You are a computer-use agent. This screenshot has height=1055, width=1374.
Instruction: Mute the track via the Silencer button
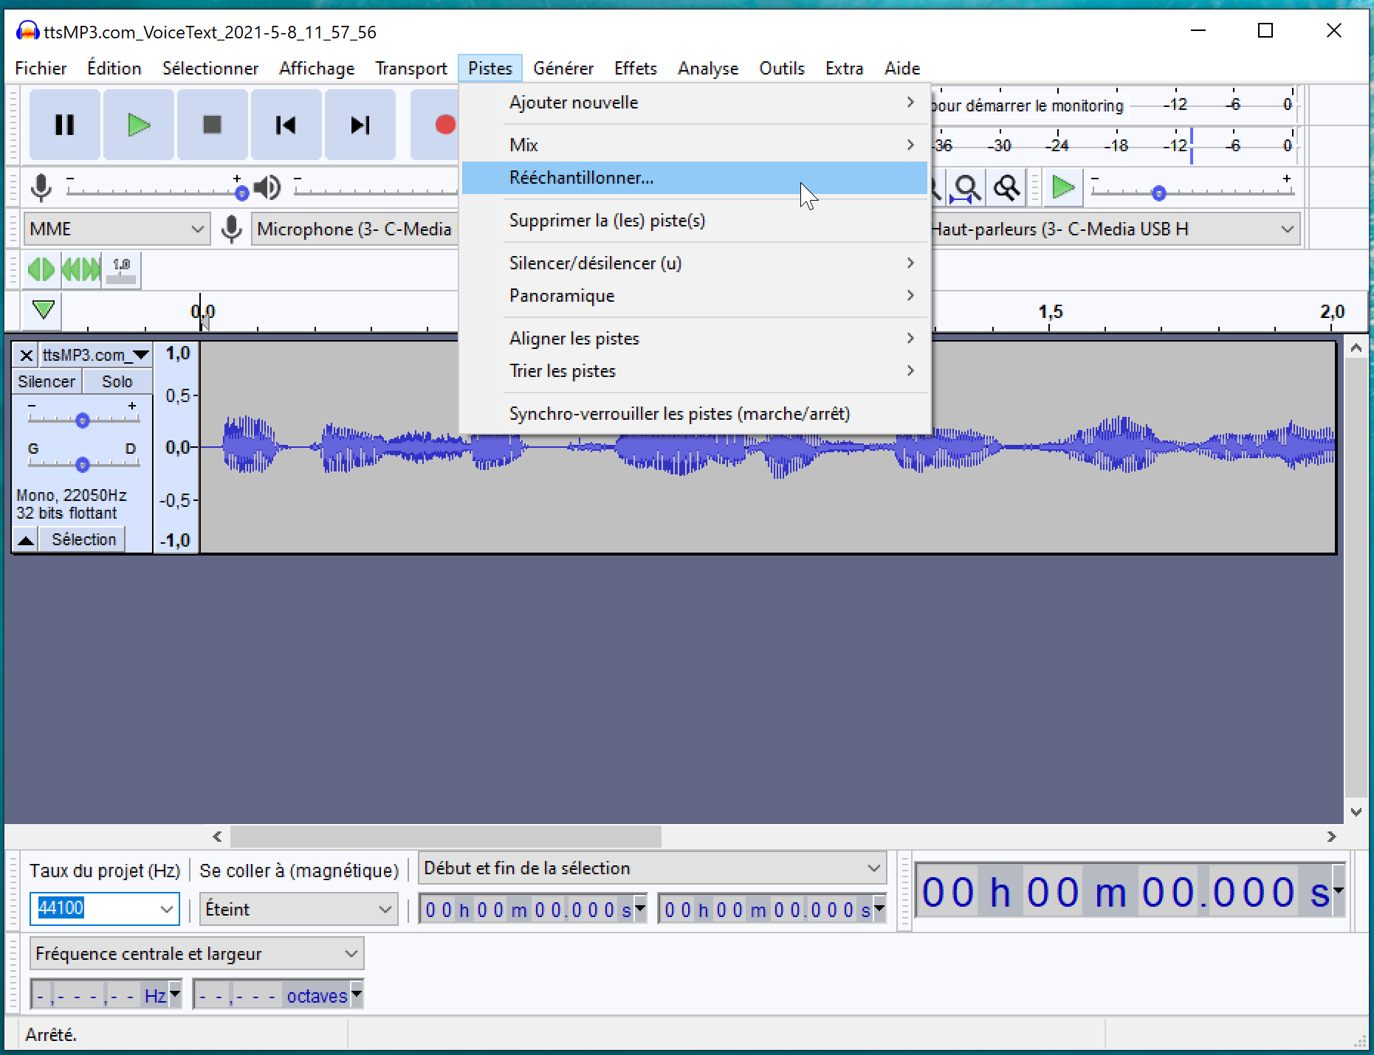[46, 381]
